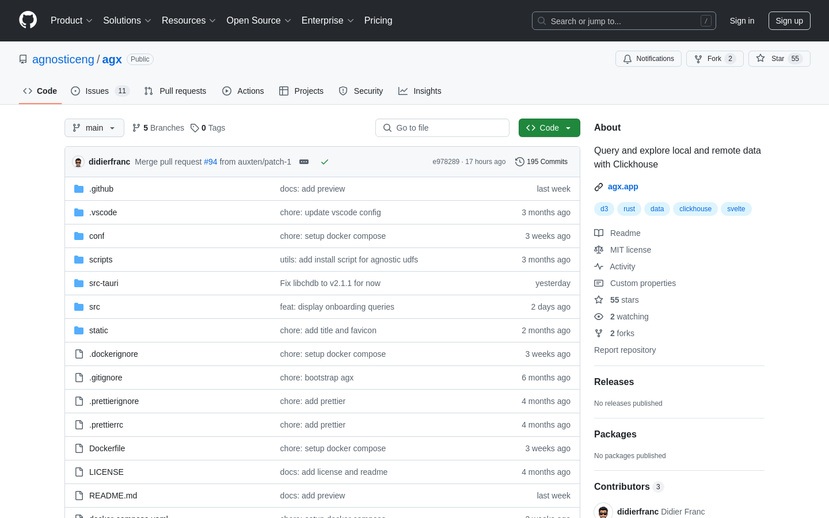The height and width of the screenshot is (518, 829).
Task: Open the agnosticeng owner link
Action: click(63, 59)
